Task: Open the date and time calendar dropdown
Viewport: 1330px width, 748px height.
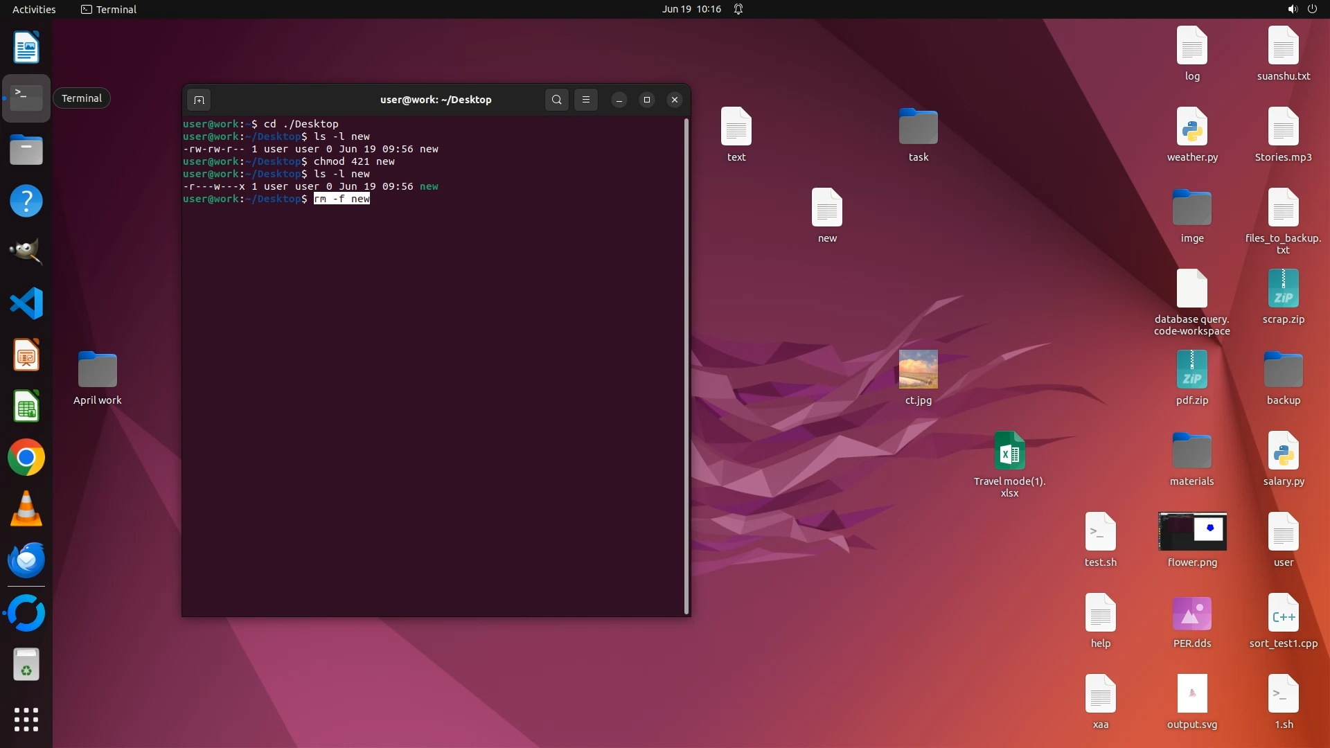Action: 691,9
